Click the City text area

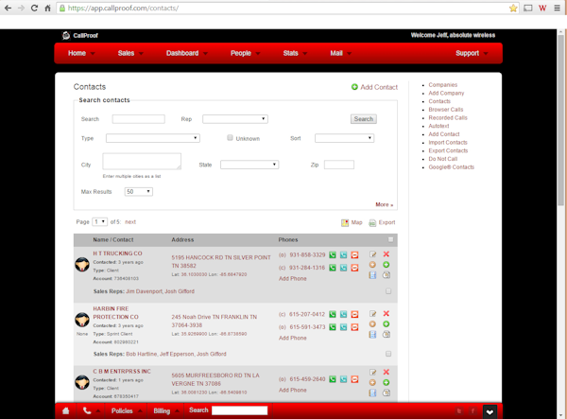pyautogui.click(x=142, y=162)
